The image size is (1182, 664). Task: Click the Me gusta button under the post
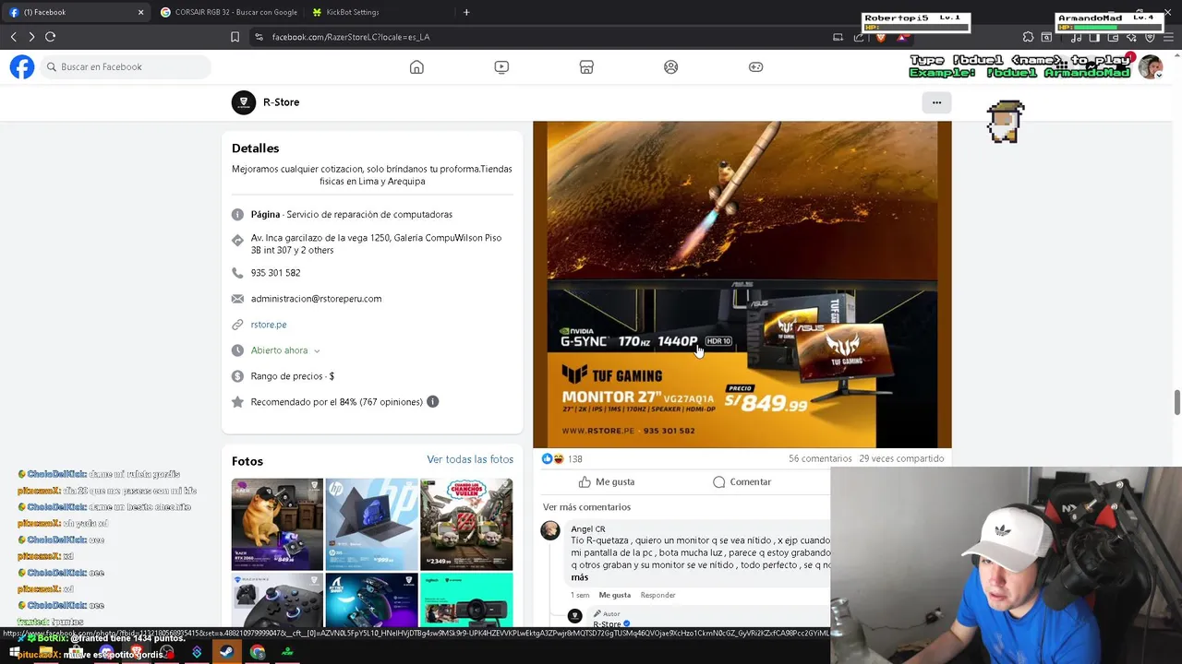coord(607,481)
